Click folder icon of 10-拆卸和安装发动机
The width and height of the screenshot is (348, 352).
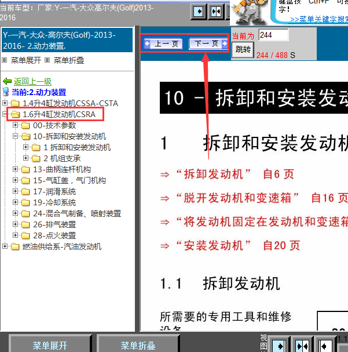coord(25,136)
